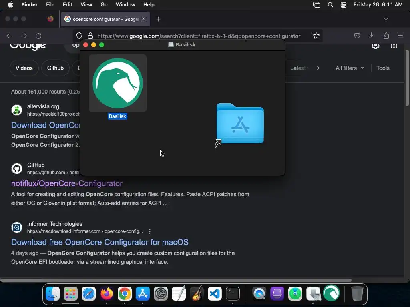
Task: Go forward in Firefox browser history
Action: tap(24, 36)
